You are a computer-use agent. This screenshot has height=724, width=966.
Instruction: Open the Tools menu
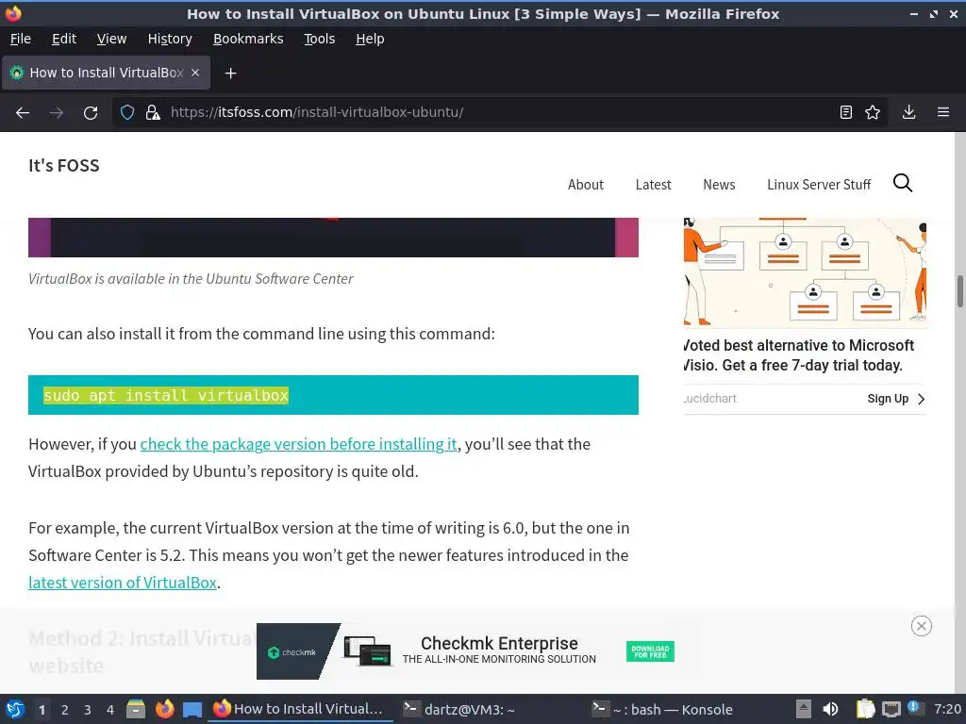click(319, 39)
